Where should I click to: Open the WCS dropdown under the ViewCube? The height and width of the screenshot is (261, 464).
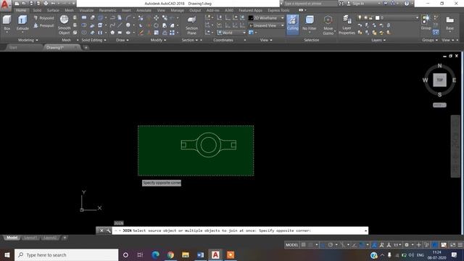pos(439,105)
